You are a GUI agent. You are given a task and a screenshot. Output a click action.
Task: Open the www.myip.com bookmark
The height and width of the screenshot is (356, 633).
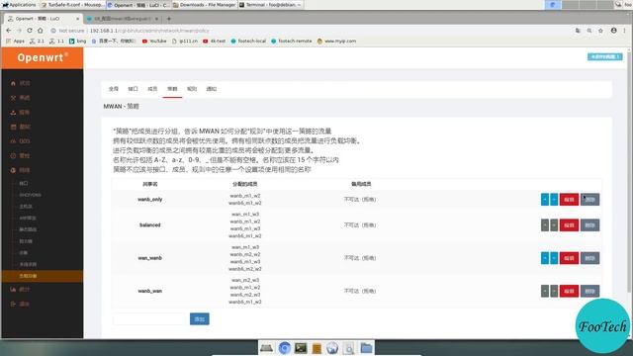click(x=336, y=41)
